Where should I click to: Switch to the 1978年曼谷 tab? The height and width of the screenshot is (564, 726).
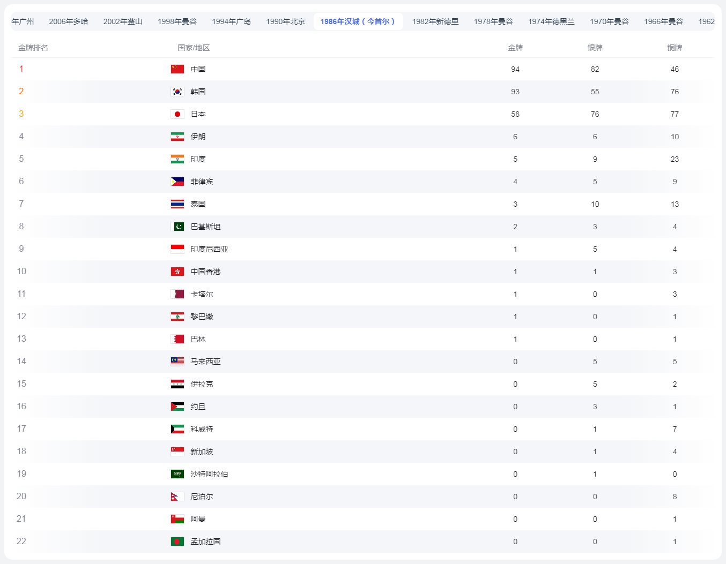[x=493, y=21]
